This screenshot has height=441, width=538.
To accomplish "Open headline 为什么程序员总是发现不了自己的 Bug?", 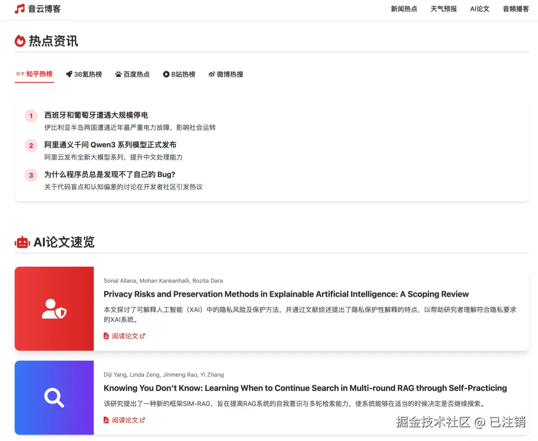I will coord(110,175).
